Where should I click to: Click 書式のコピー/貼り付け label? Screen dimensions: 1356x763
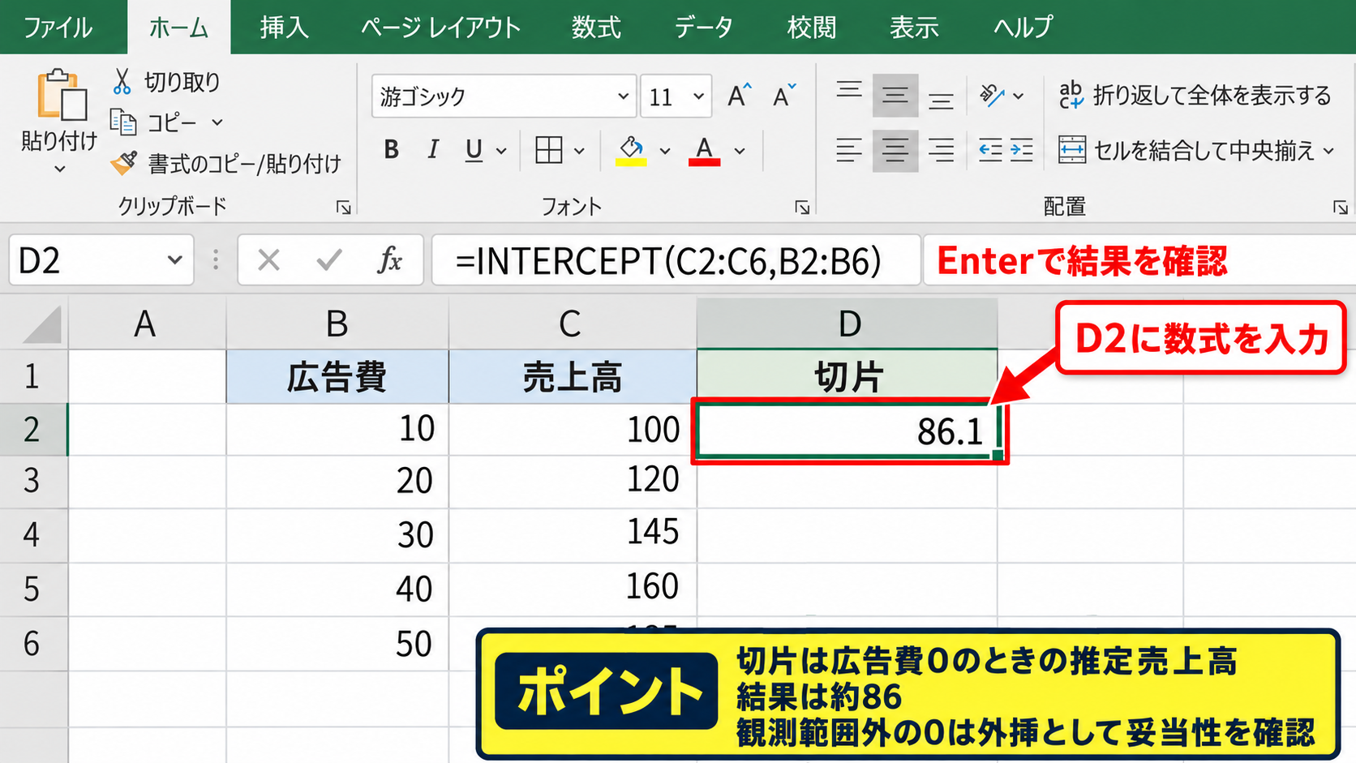coord(244,164)
